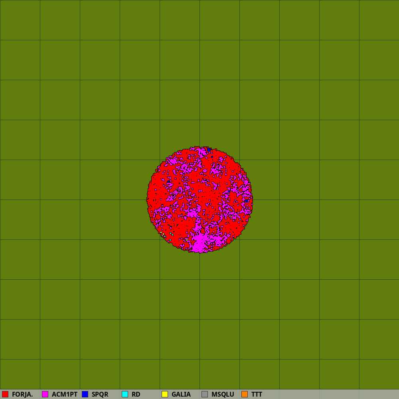Image resolution: width=399 pixels, height=399 pixels.
Task: Click the yellow GALIA color swatch
Action: (x=165, y=394)
